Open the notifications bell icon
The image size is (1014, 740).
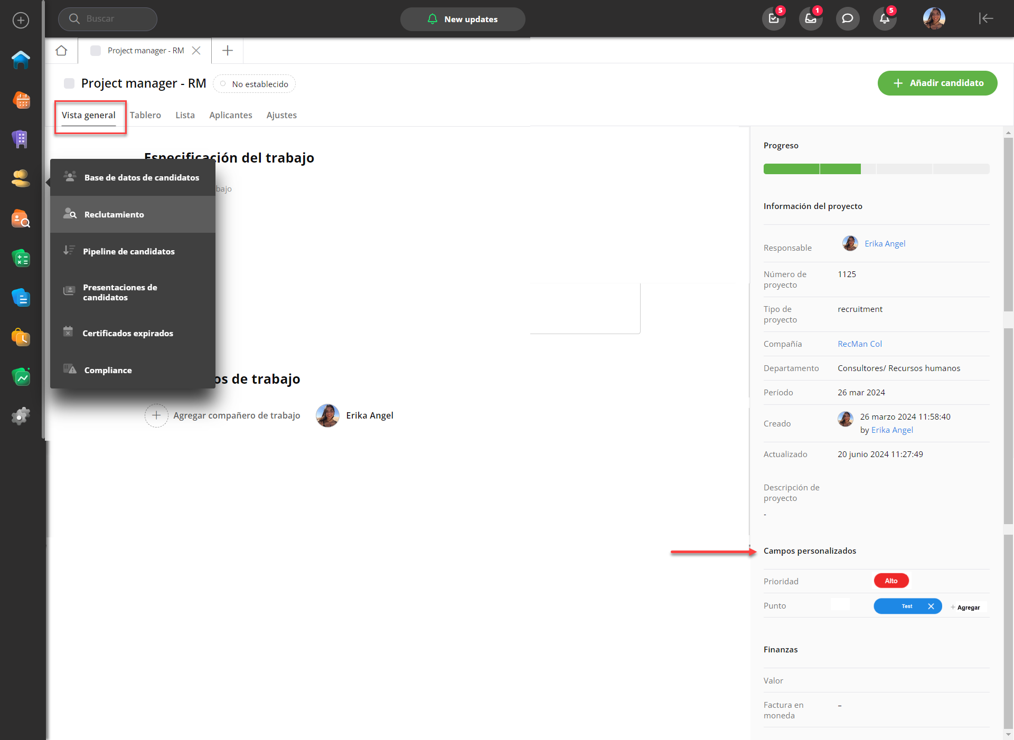click(x=884, y=19)
